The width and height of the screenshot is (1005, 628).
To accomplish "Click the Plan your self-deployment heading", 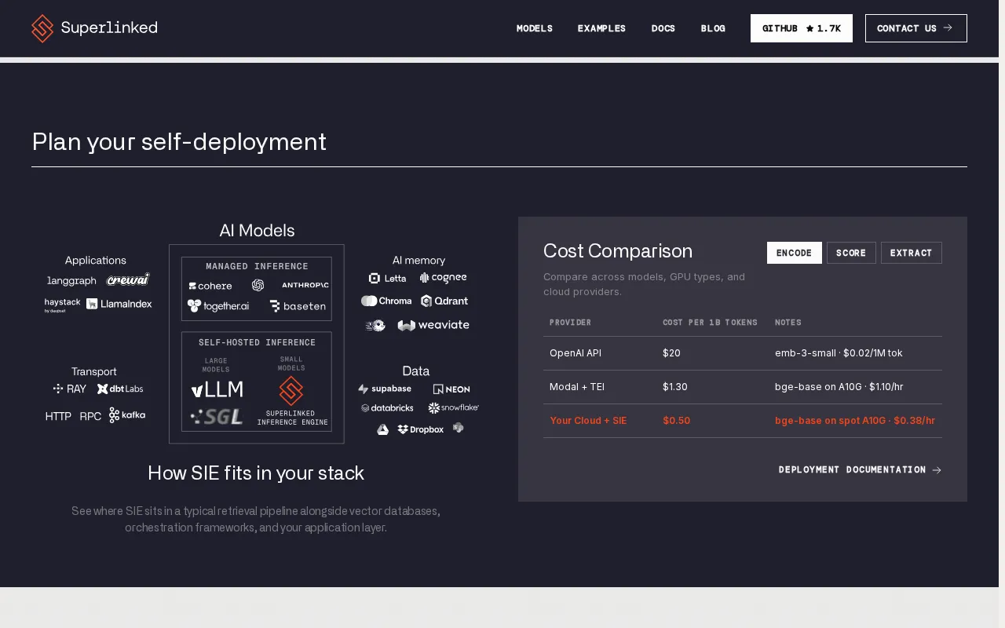I will [x=179, y=142].
